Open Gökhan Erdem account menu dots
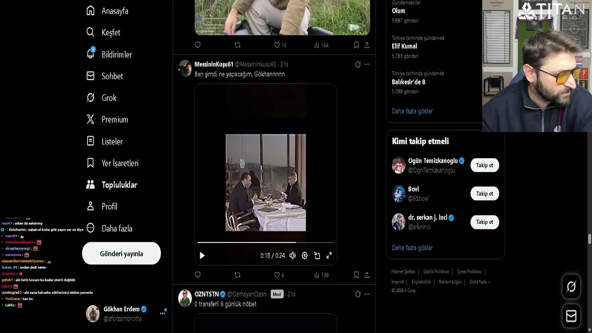592x333 pixels. pyautogui.click(x=162, y=313)
